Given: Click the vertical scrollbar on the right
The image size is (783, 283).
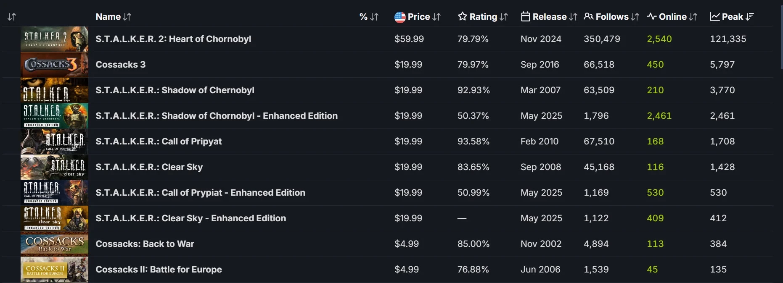Looking at the screenshot, I should coord(781,38).
